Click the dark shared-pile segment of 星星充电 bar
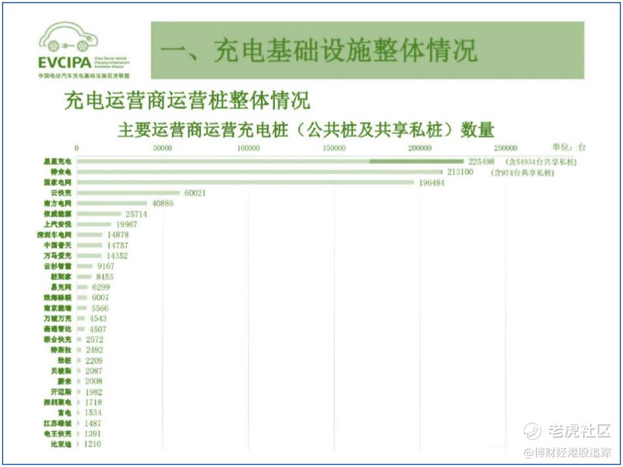Image resolution: width=623 pixels, height=467 pixels. [x=416, y=161]
